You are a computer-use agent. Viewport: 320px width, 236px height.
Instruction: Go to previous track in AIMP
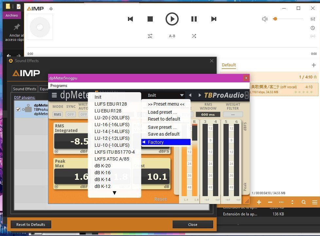(130, 19)
